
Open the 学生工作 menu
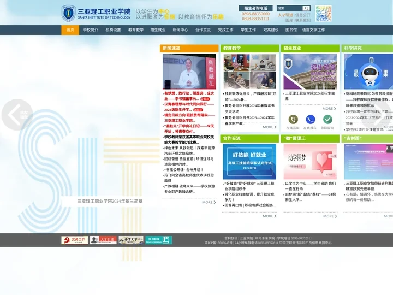pos(248,30)
